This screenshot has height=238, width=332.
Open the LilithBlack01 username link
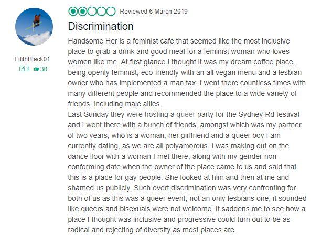(x=33, y=59)
